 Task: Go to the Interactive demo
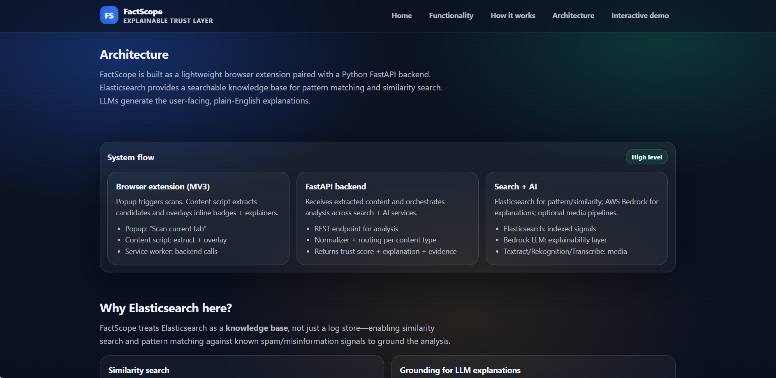click(x=640, y=15)
